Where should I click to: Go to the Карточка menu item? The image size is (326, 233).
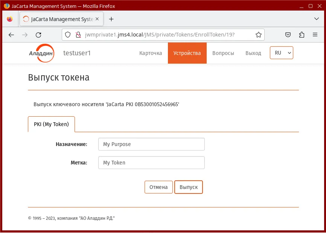tap(151, 53)
